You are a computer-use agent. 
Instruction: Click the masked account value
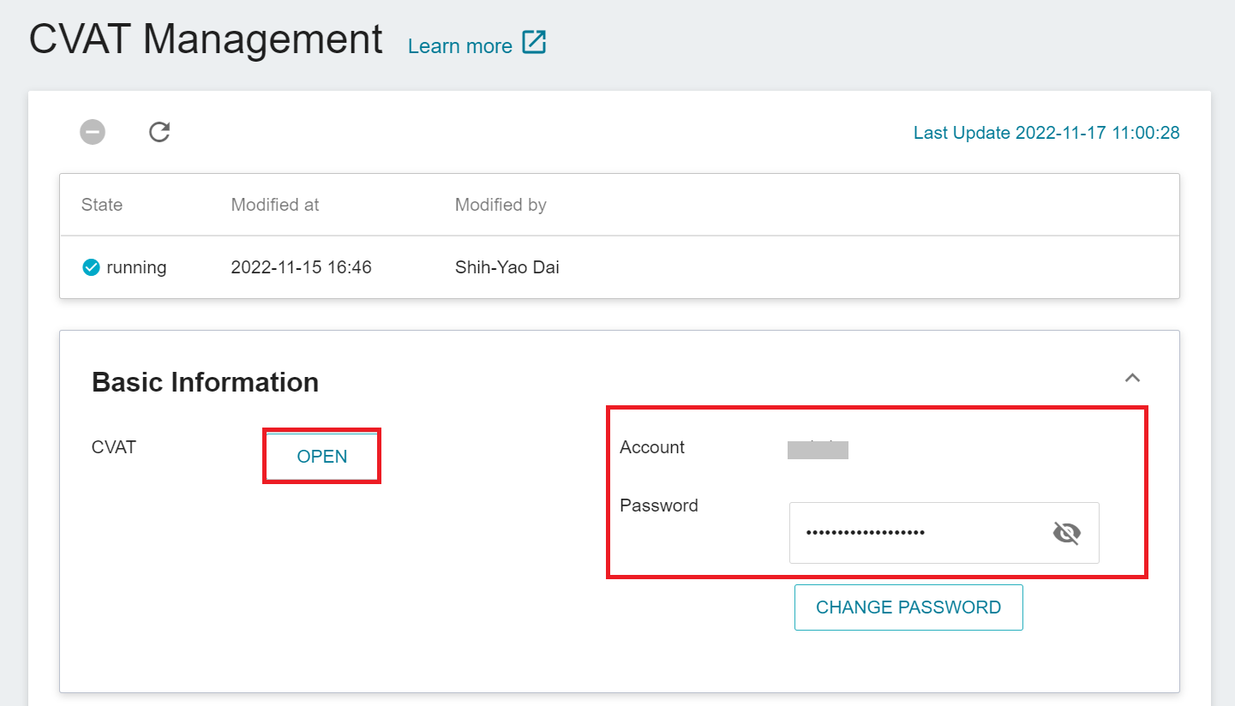tap(818, 450)
